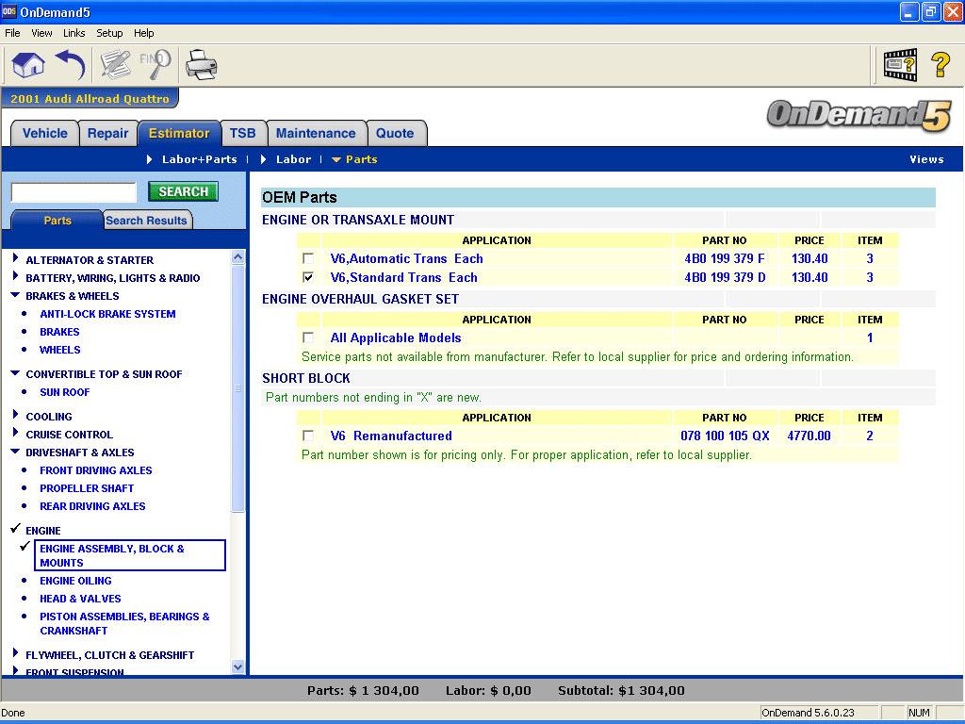Open the Parts view dropdown arrow

point(336,159)
